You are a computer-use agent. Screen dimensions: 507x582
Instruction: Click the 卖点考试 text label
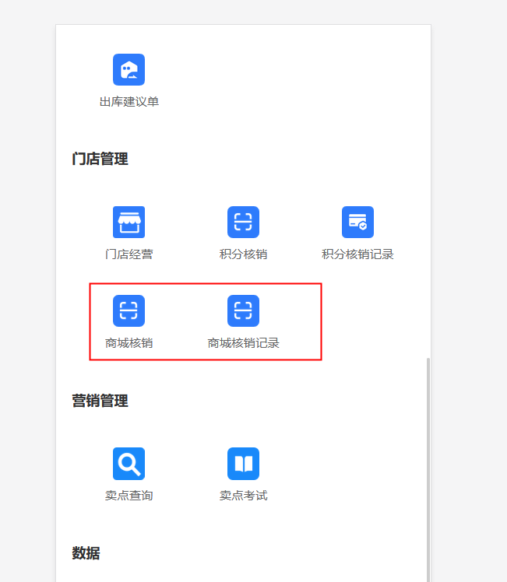(x=243, y=496)
